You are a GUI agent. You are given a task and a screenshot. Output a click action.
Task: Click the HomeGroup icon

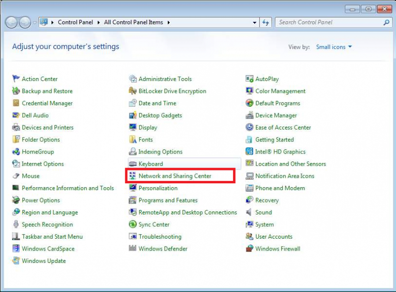(x=16, y=152)
